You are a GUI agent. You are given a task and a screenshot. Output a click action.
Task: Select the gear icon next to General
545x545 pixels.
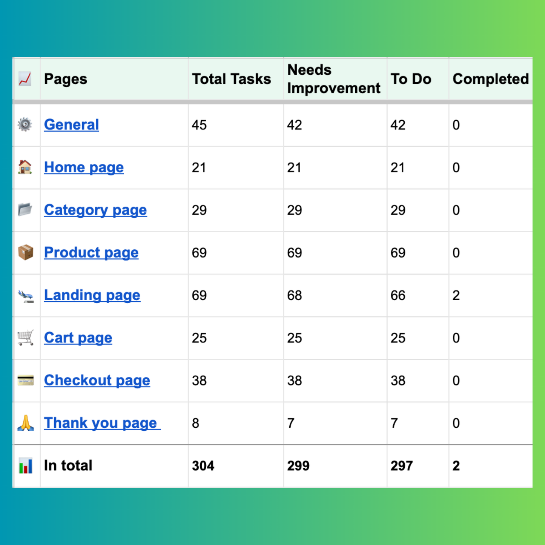(25, 124)
